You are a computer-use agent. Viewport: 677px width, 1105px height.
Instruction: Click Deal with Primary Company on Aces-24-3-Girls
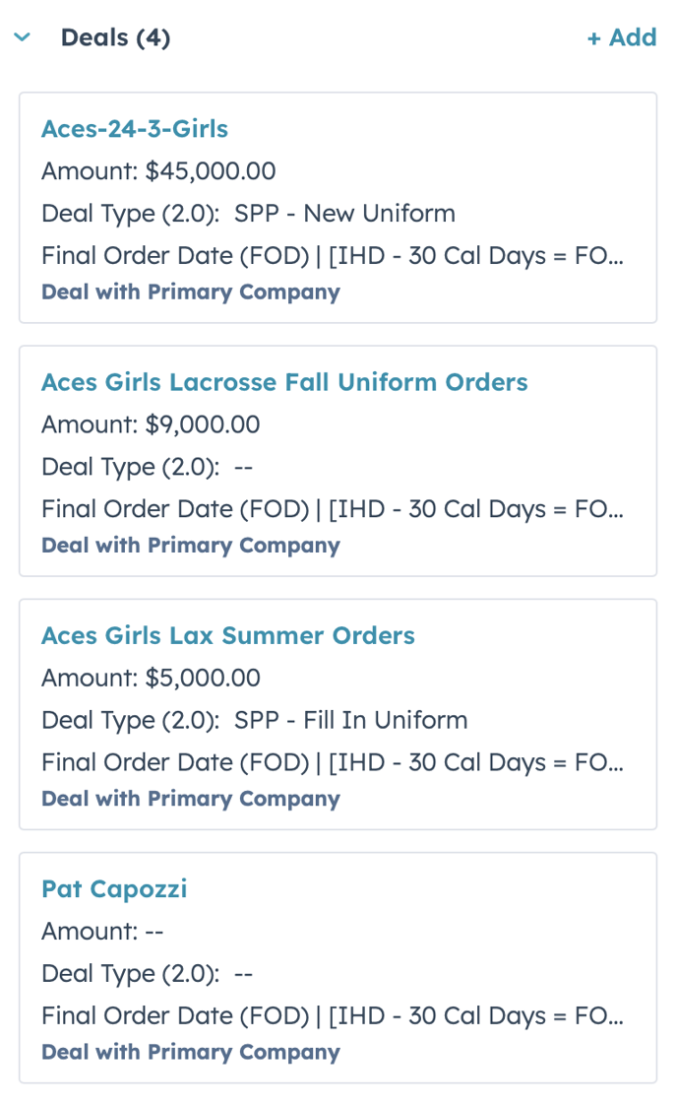coord(191,292)
